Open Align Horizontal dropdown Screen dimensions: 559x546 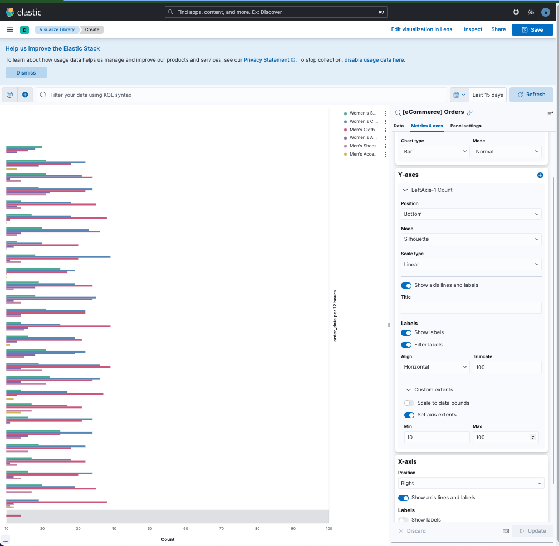point(435,367)
